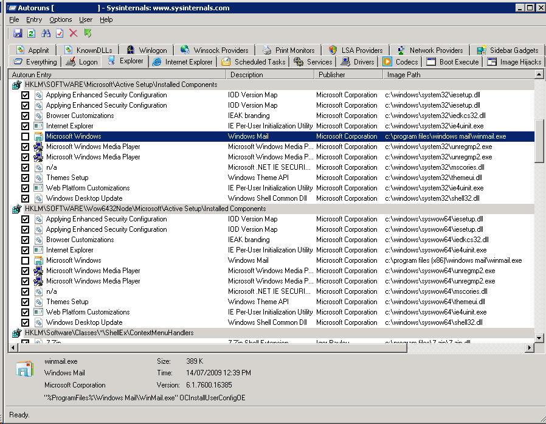
Task: Switch to the Boot Execute tab
Action: 453,62
